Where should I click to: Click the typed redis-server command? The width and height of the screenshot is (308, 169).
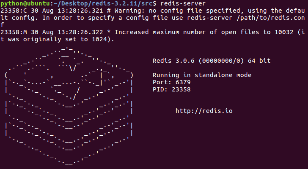pos(183,3)
